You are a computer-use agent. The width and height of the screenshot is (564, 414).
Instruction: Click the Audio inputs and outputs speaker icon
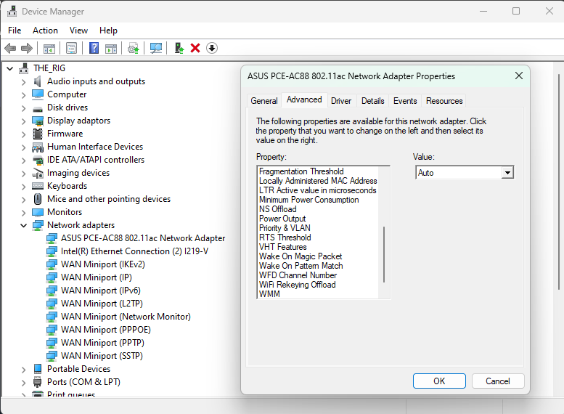(38, 82)
